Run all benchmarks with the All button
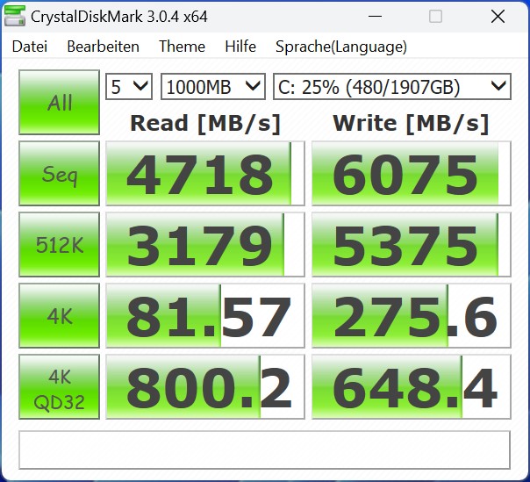Screen dimensions: 530x482 click(60, 103)
